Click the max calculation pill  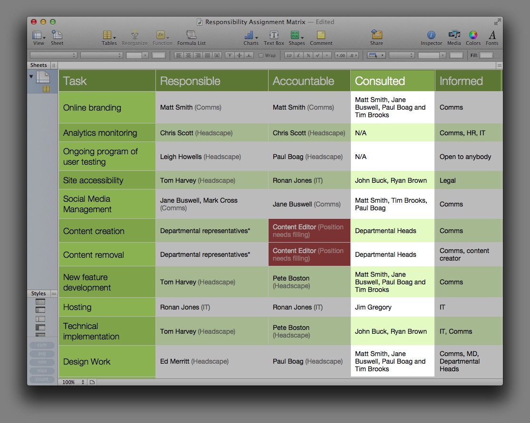[42, 370]
